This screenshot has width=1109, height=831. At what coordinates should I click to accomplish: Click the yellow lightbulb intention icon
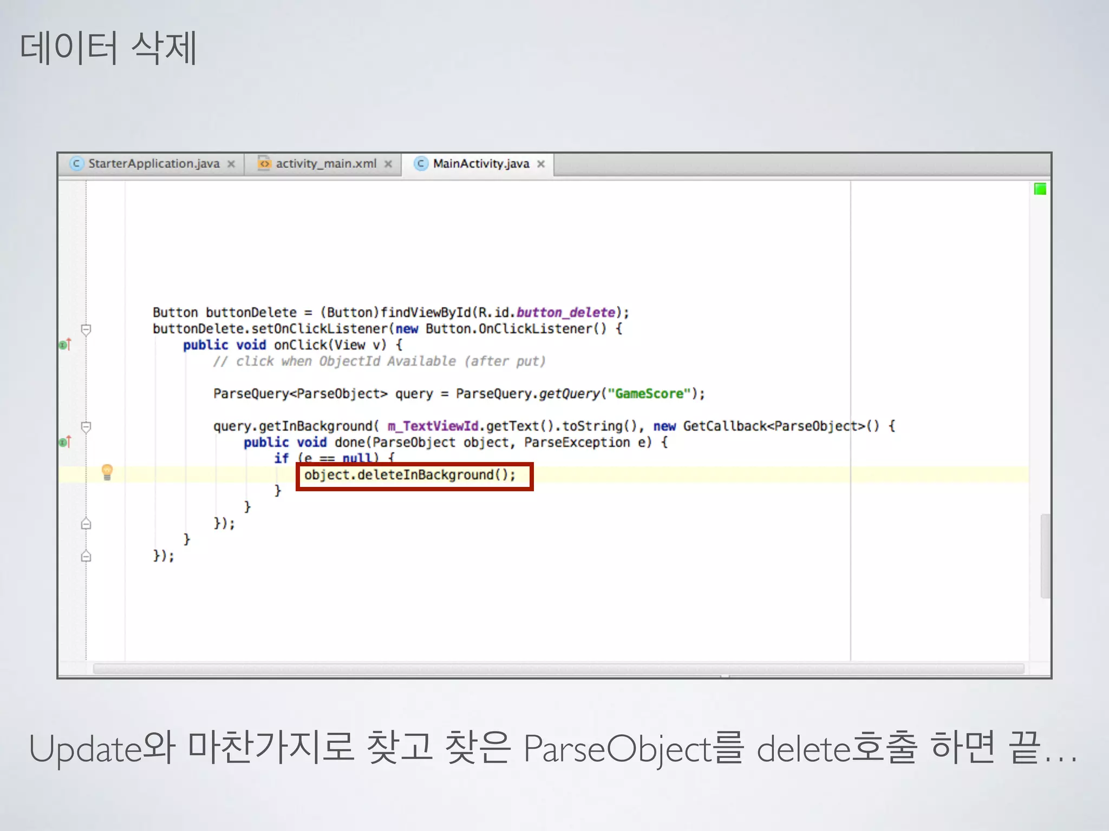pyautogui.click(x=107, y=472)
